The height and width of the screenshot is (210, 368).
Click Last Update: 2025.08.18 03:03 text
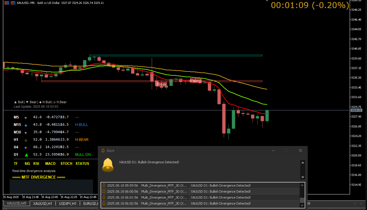tap(36, 107)
